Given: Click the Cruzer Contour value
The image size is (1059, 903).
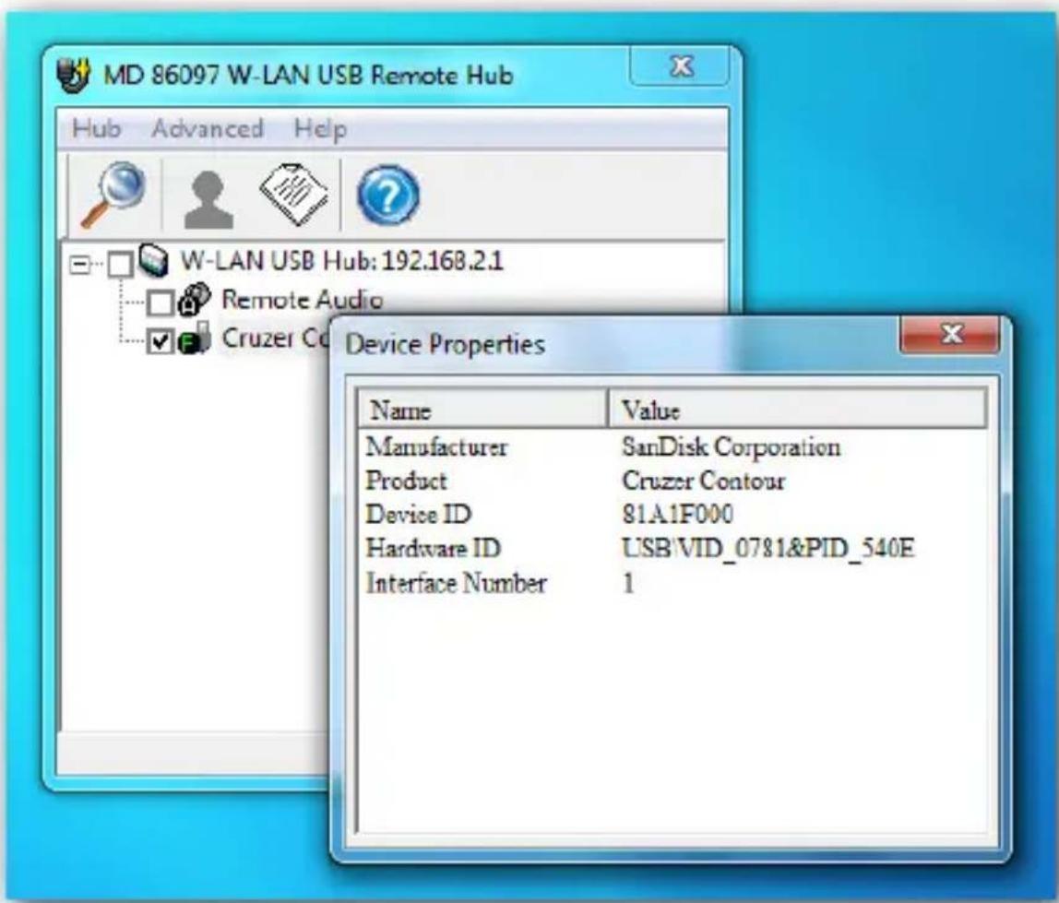Looking at the screenshot, I should (703, 481).
